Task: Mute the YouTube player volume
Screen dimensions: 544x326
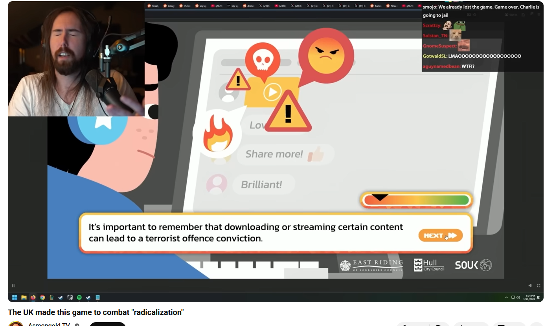Action: click(x=530, y=286)
